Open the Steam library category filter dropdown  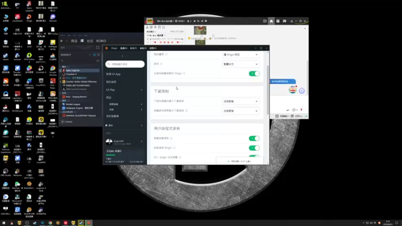pos(89,55)
